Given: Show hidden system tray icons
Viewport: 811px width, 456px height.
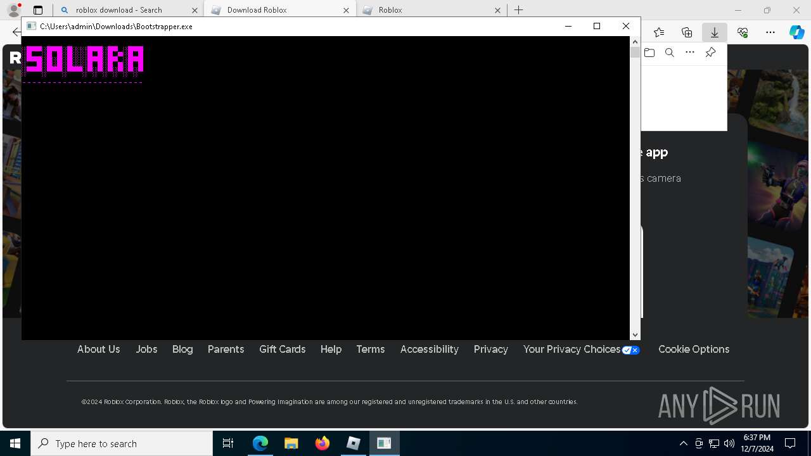Looking at the screenshot, I should (683, 443).
